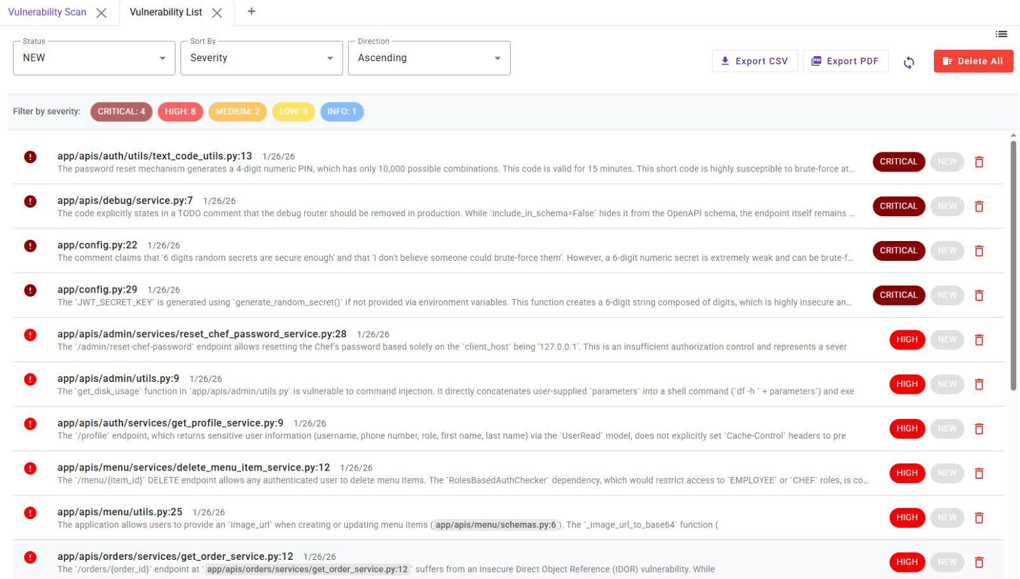Click warning icon on app/apis/debug/service.py row
The width and height of the screenshot is (1020, 579).
(30, 201)
